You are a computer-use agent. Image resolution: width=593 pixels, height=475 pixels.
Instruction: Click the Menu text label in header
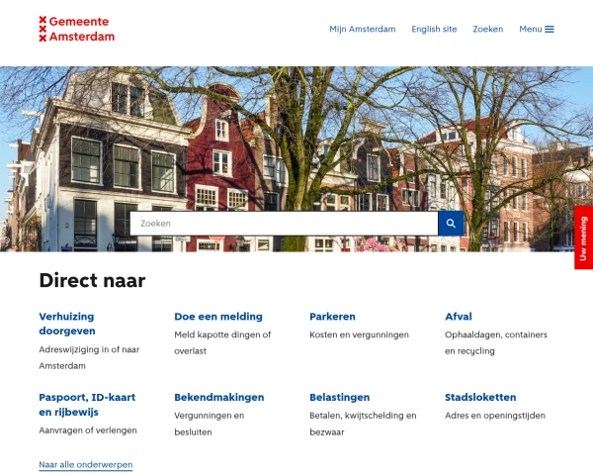point(530,29)
